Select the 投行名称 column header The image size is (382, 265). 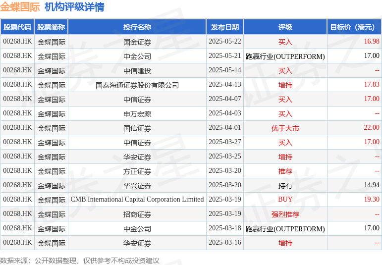[137, 27]
